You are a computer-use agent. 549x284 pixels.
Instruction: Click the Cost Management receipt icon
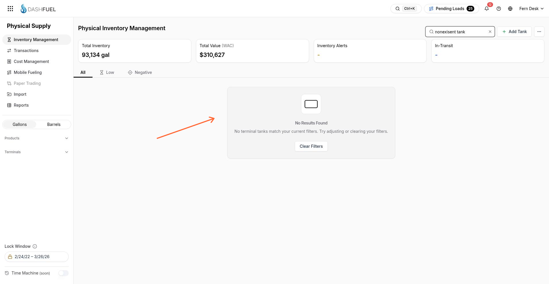click(9, 62)
